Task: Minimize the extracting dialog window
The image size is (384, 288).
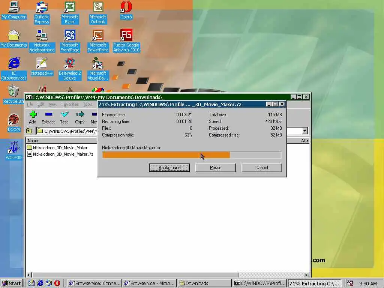Action: 268,104
